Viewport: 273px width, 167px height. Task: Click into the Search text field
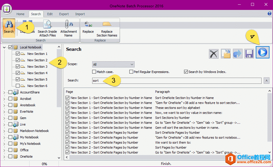[x=177, y=81]
